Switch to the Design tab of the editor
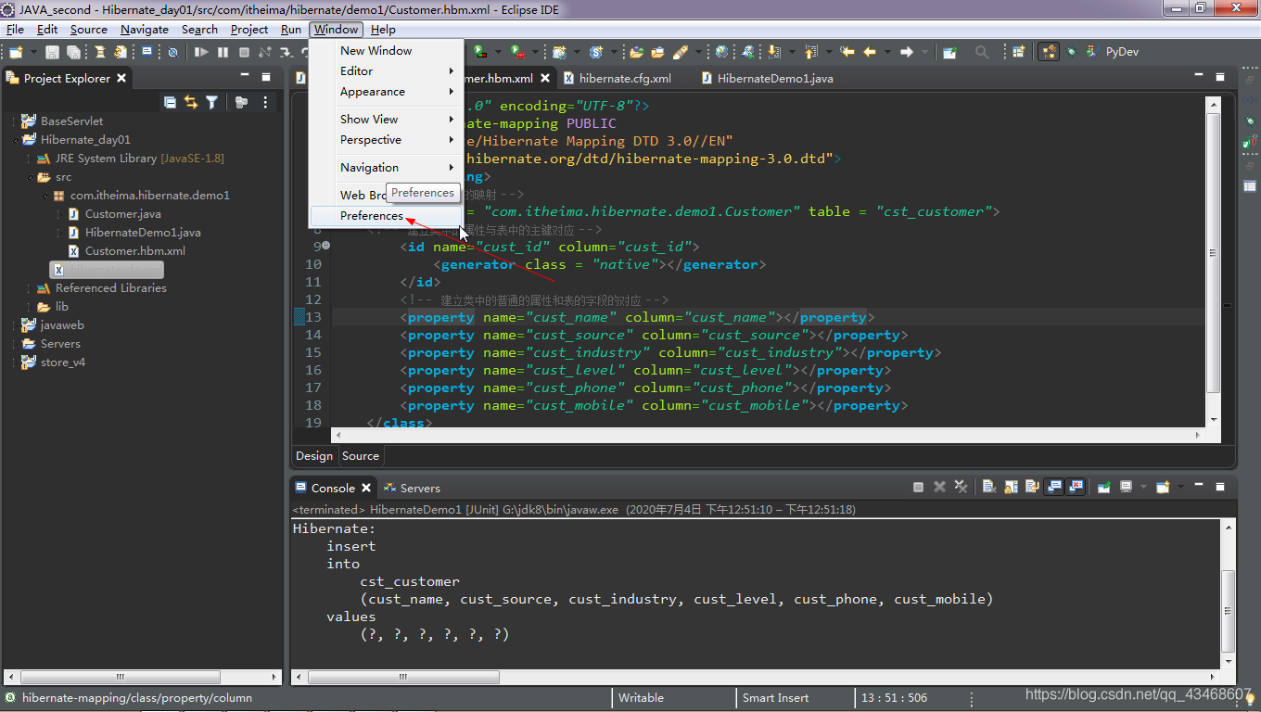Screen dimensions: 1261x712 [314, 456]
